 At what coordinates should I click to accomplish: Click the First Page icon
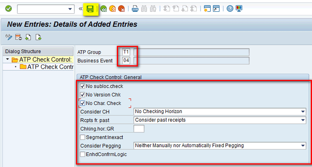click(166, 9)
